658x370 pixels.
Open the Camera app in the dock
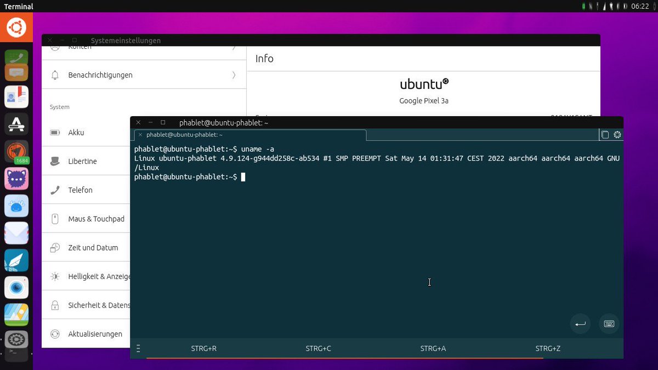pyautogui.click(x=16, y=287)
